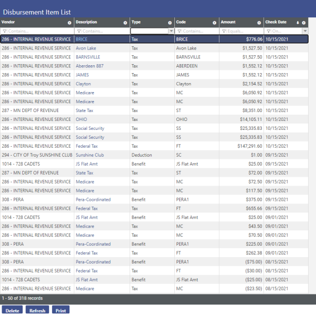Open Vendor column settings gear
This screenshot has height=315, width=316.
point(70,23)
